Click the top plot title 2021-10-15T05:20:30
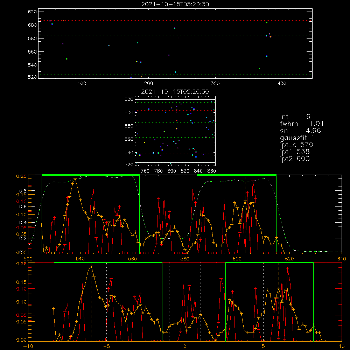Screen dimensions: 350x350 175,4
